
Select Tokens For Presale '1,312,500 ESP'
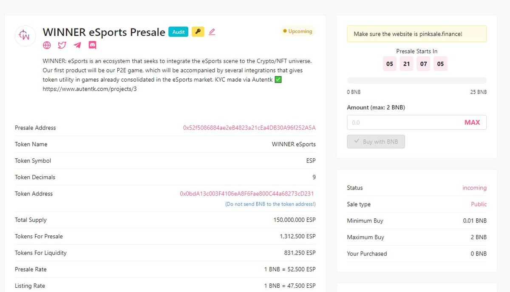[297, 236]
